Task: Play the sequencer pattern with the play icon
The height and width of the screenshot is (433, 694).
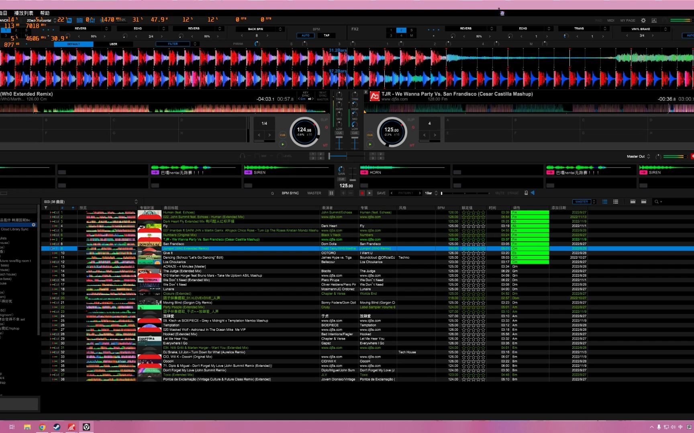Action: (370, 193)
